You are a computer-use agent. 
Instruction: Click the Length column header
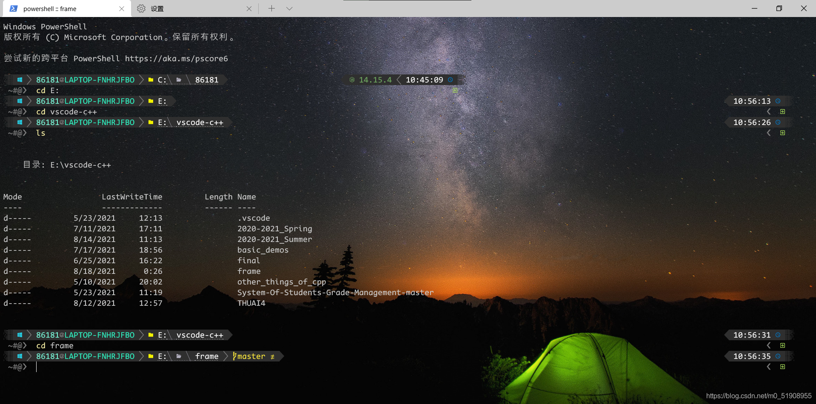point(219,197)
